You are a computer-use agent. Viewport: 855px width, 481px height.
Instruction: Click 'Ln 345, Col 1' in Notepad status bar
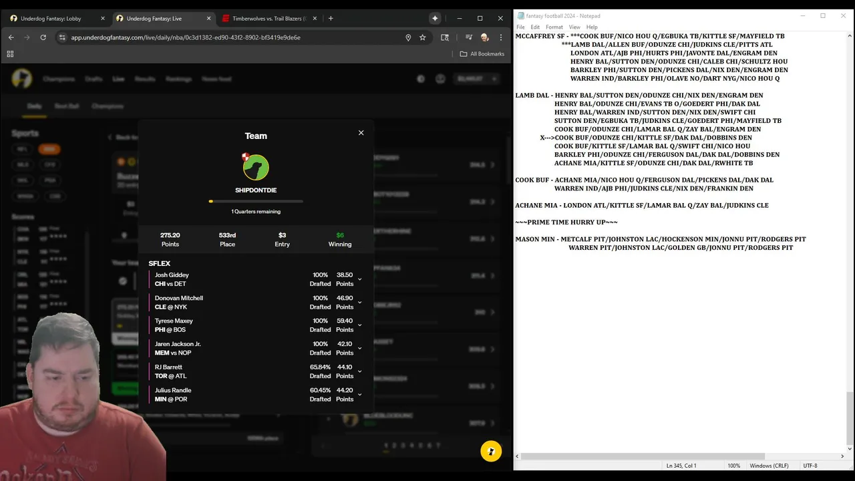tap(681, 466)
